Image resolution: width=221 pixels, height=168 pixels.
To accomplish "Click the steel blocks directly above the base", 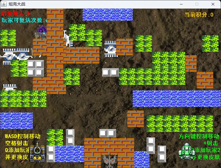I will [108, 133].
